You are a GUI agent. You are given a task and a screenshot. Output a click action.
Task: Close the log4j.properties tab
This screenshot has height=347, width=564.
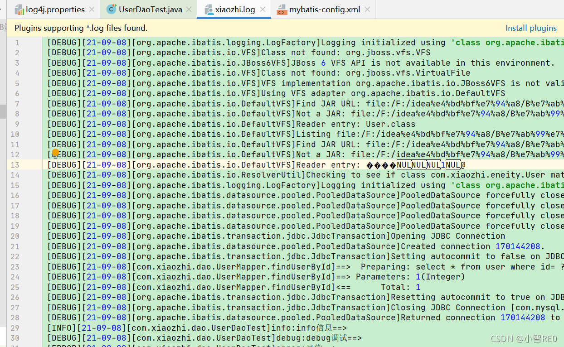click(92, 10)
